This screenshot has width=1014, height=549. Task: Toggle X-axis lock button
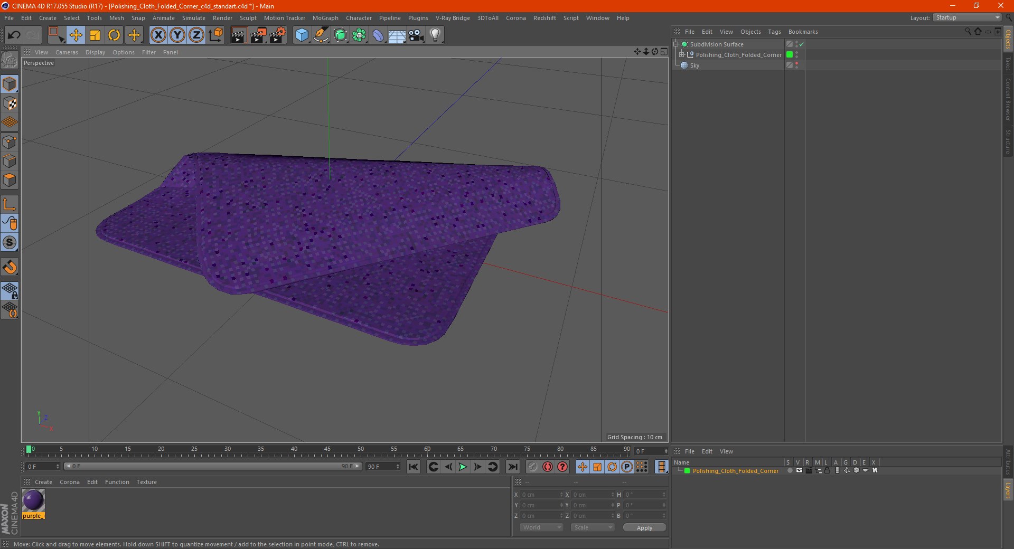coord(158,35)
